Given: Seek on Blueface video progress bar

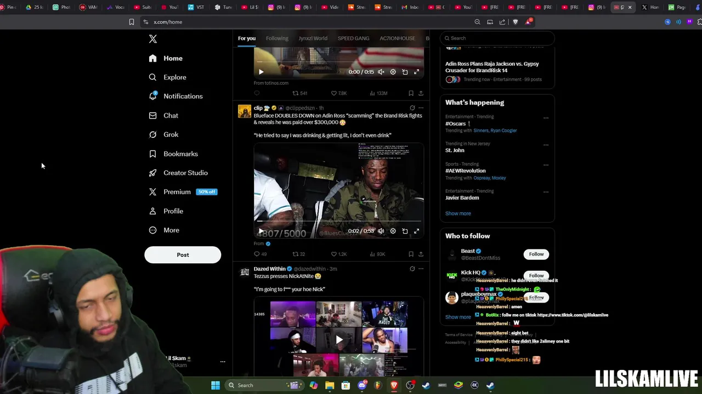Looking at the screenshot, I should click(338, 222).
